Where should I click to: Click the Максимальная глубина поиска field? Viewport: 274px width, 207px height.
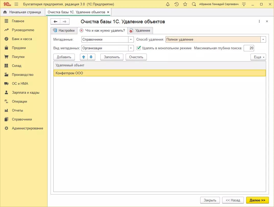point(249,48)
